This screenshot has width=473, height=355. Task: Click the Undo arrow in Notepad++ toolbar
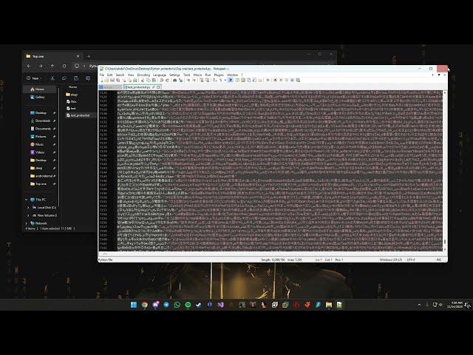[x=161, y=81]
